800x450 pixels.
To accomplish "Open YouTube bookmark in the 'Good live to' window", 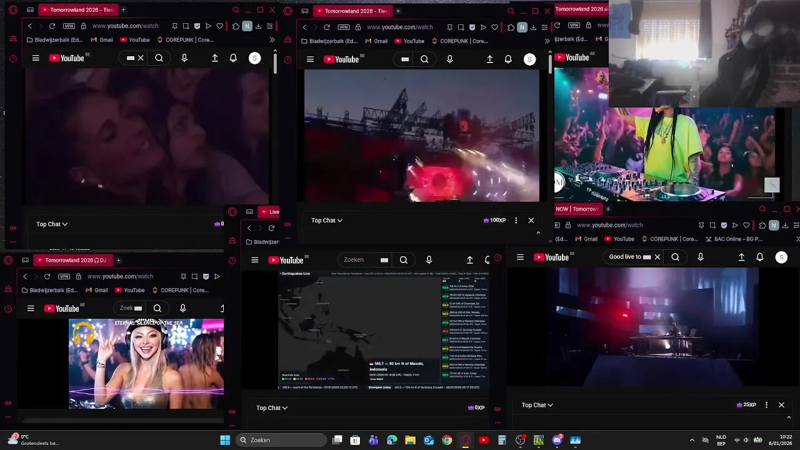I will pos(618,239).
